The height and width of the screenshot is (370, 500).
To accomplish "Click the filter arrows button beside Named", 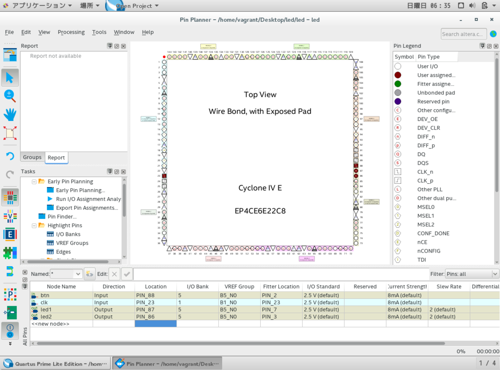I will [x=90, y=274].
